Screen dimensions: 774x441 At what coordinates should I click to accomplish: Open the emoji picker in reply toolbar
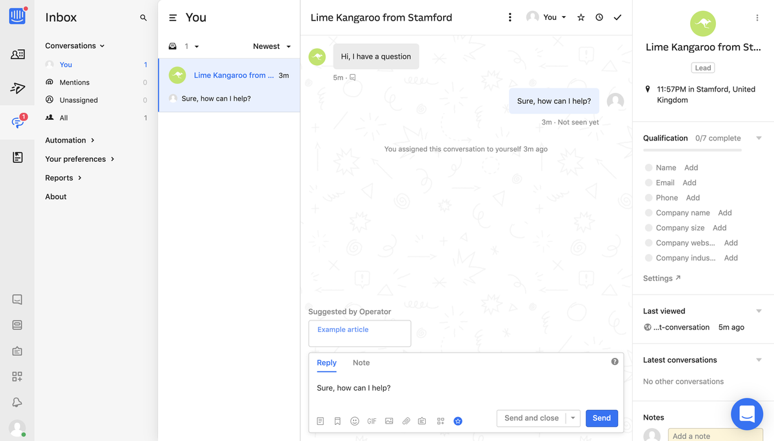click(x=355, y=421)
